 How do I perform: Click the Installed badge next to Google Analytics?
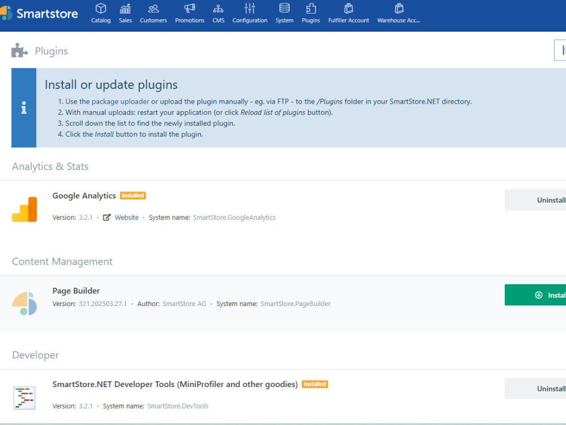pos(133,195)
